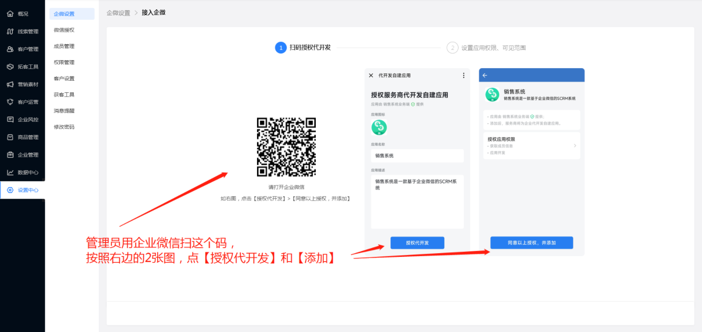Image resolution: width=702 pixels, height=332 pixels.
Task: Open 企微设置 in the settings submenu
Action: 72,14
